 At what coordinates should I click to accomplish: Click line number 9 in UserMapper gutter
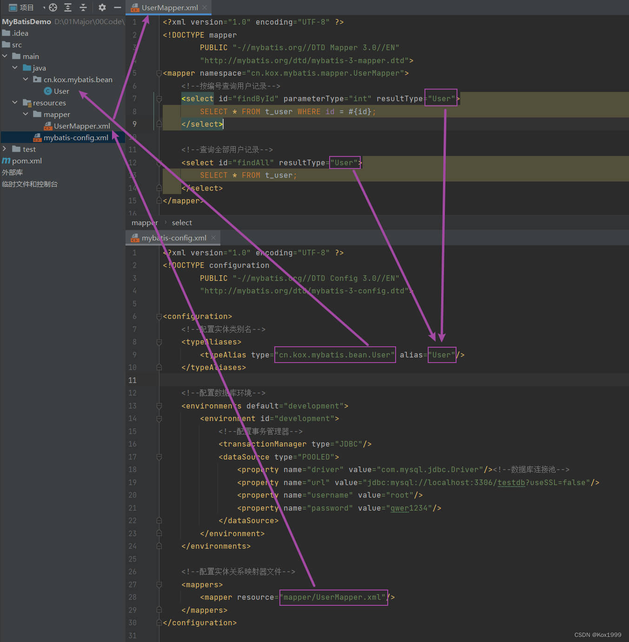(134, 124)
